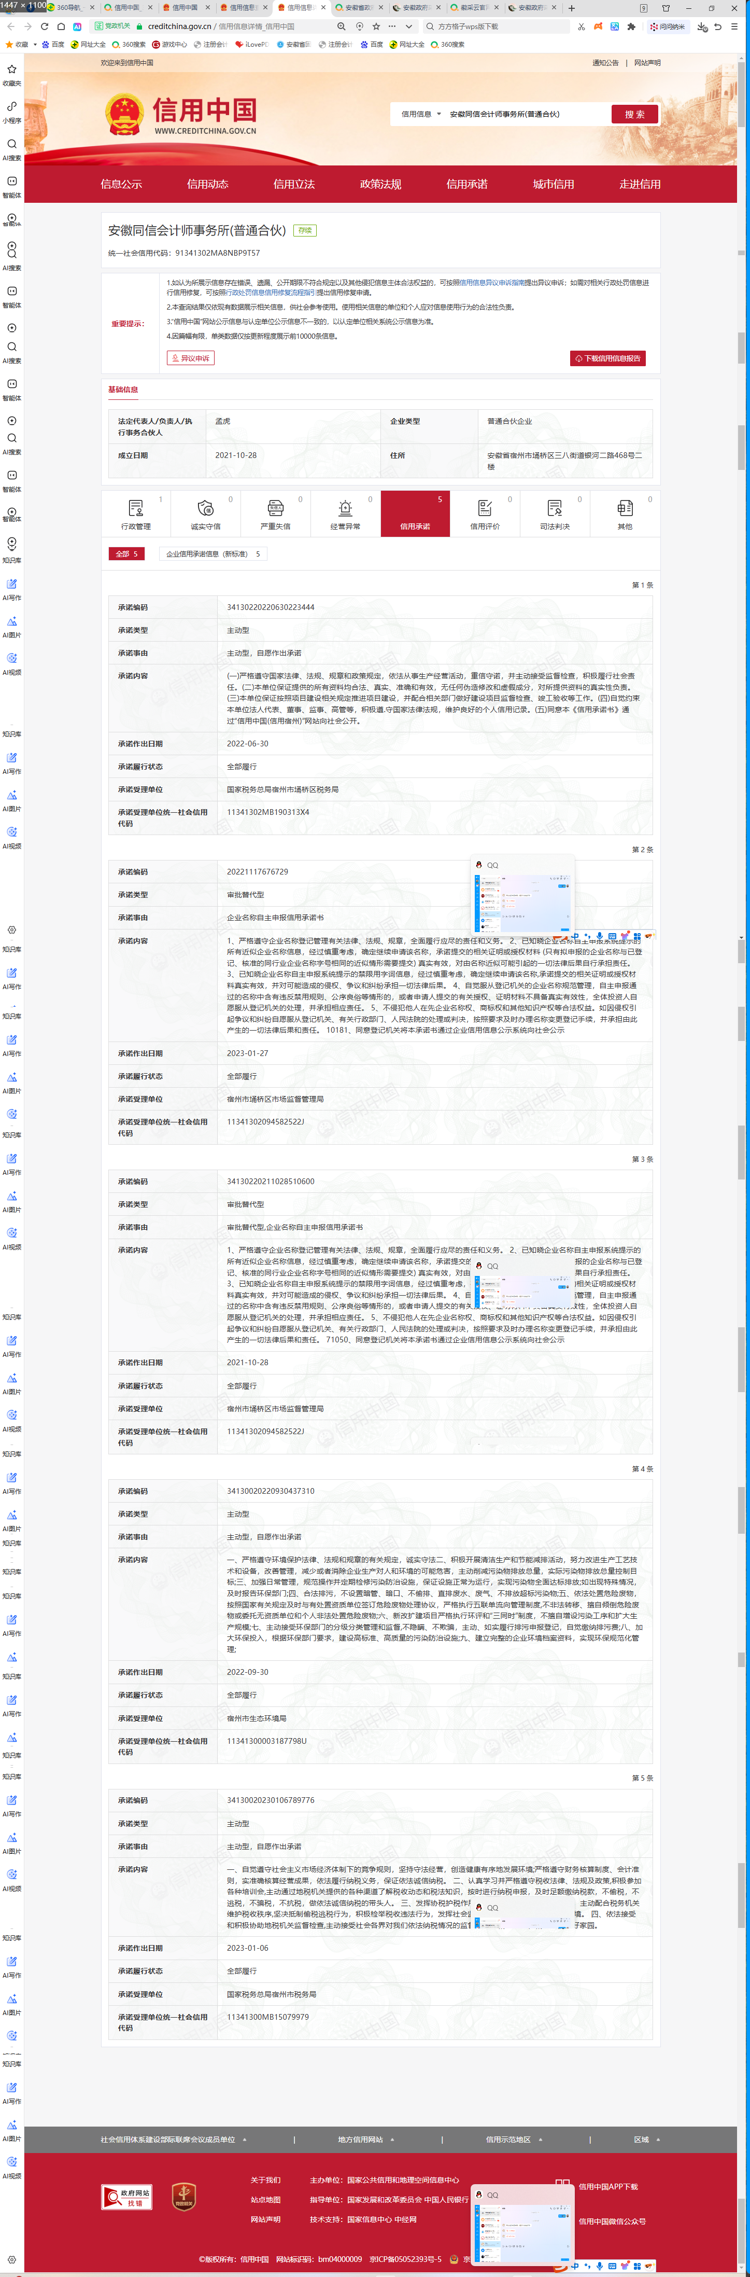Image resolution: width=750 pixels, height=2277 pixels.
Task: Expand 信用示范地区 footer list
Action: click(513, 2139)
